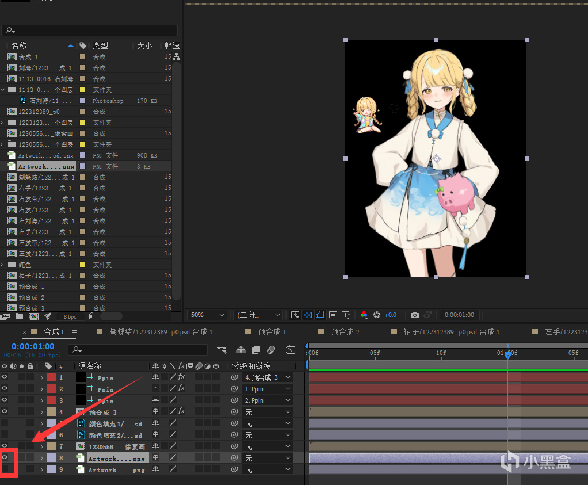Select the 合成 1 timeline tab
The width and height of the screenshot is (588, 485).
pyautogui.click(x=54, y=331)
